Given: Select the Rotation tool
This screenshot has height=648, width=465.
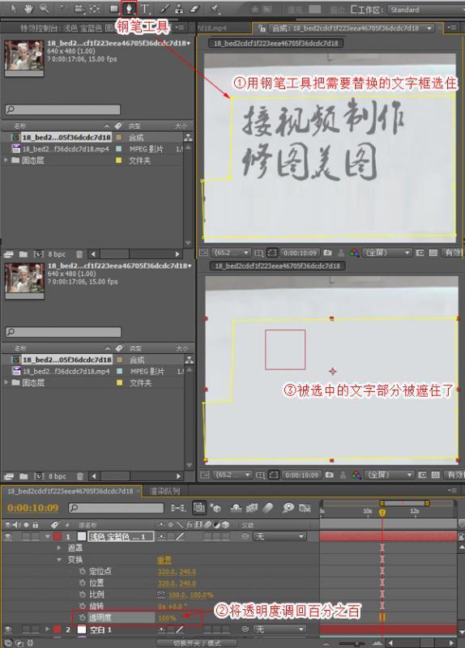Looking at the screenshot, I should pos(64,9).
